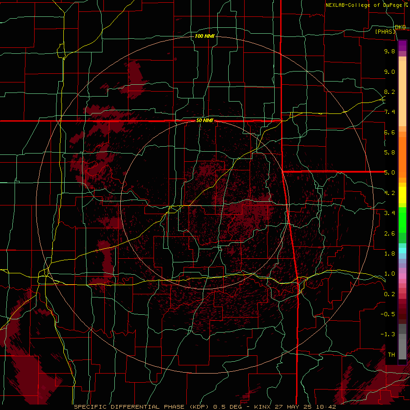
Task: Click the [PHAS] units label
Action: (385, 31)
